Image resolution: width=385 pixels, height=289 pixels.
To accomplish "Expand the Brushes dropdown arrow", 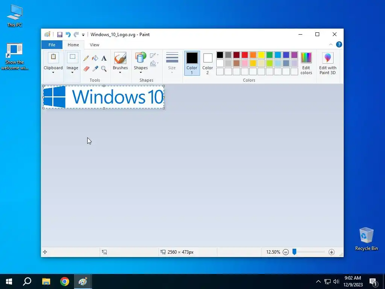I will tap(120, 73).
